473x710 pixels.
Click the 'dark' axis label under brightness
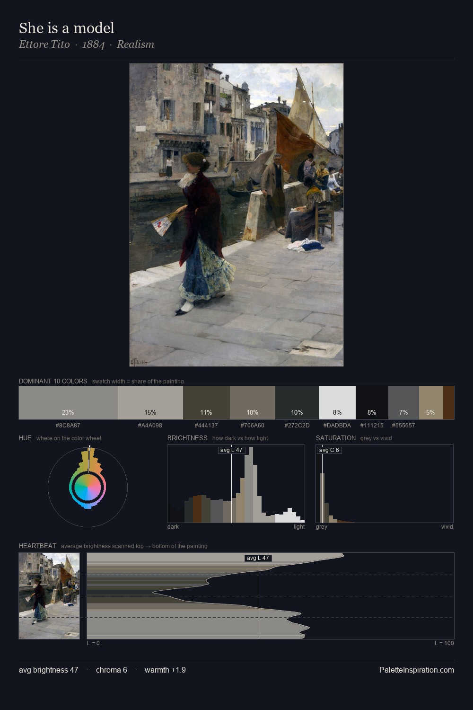tap(173, 527)
